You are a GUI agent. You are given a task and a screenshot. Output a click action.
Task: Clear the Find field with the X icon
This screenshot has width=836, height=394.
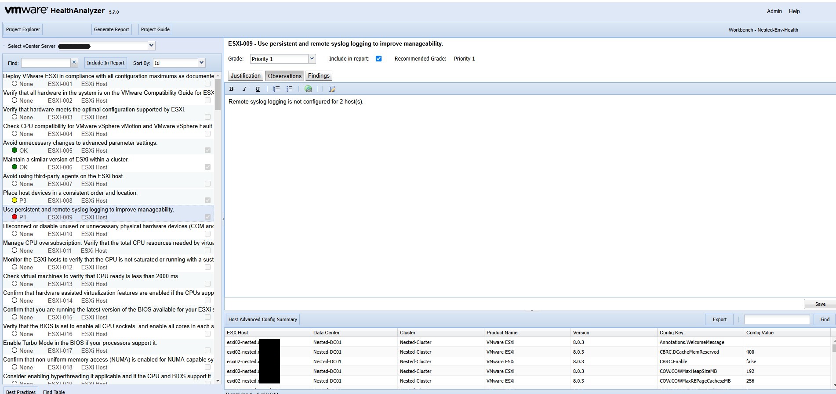tap(74, 62)
